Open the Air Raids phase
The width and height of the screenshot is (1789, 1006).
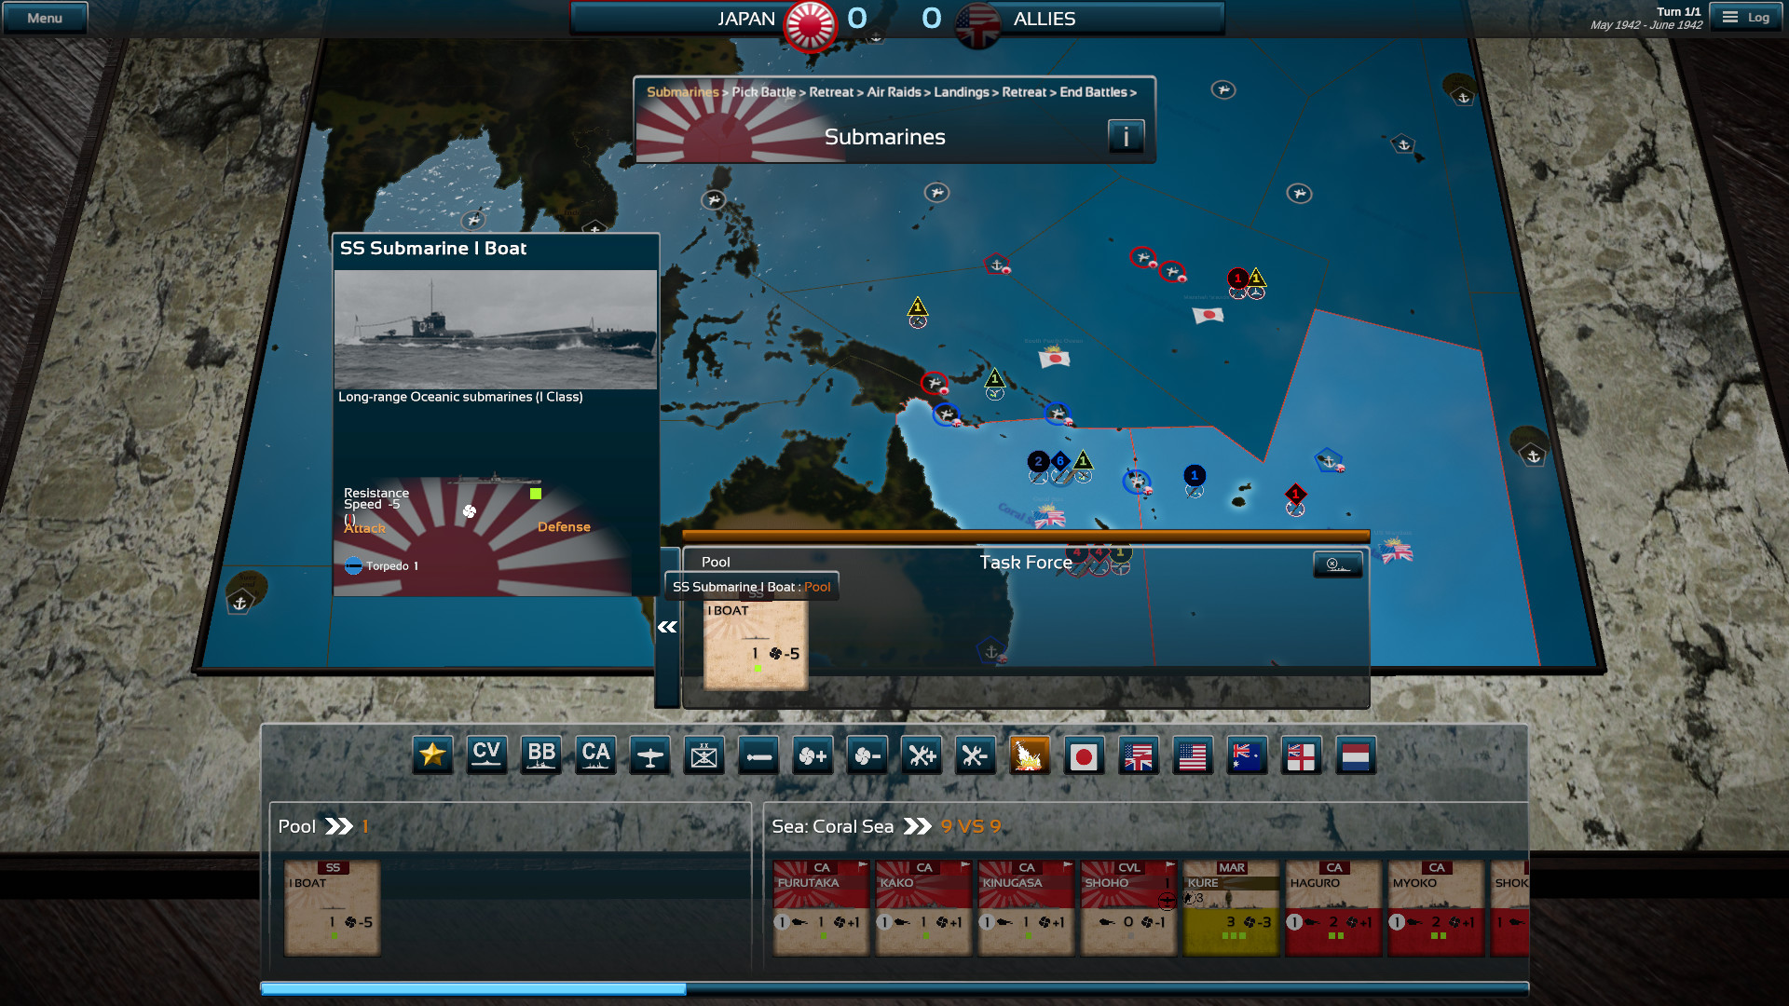892,91
